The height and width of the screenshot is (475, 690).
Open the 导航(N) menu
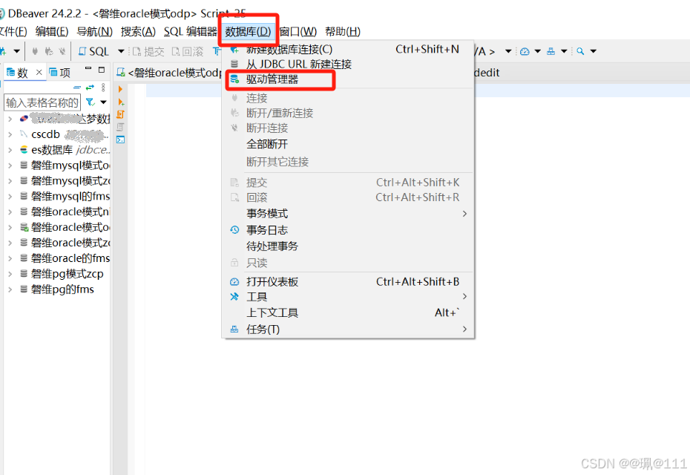click(x=95, y=32)
